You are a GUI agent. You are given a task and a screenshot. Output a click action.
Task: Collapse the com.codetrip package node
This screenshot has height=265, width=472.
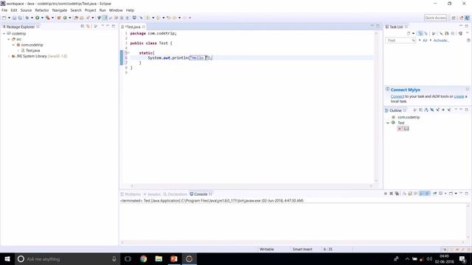(x=13, y=45)
